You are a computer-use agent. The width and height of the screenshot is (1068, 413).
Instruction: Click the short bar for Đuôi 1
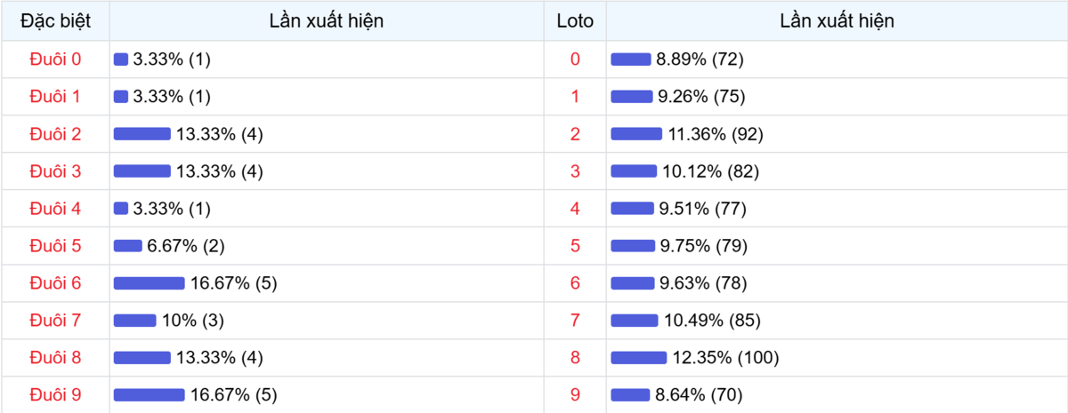point(121,97)
